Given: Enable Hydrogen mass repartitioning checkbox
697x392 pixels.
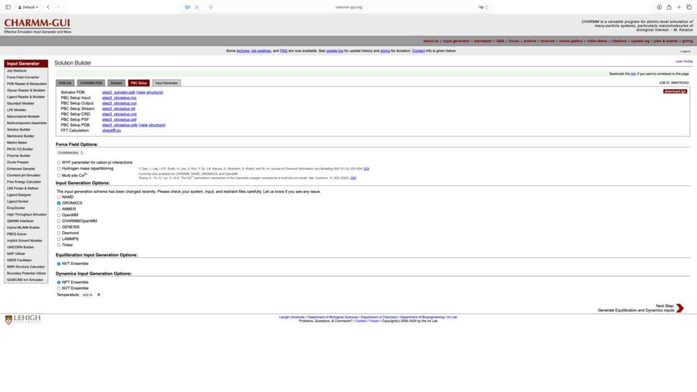Looking at the screenshot, I should pos(59,168).
